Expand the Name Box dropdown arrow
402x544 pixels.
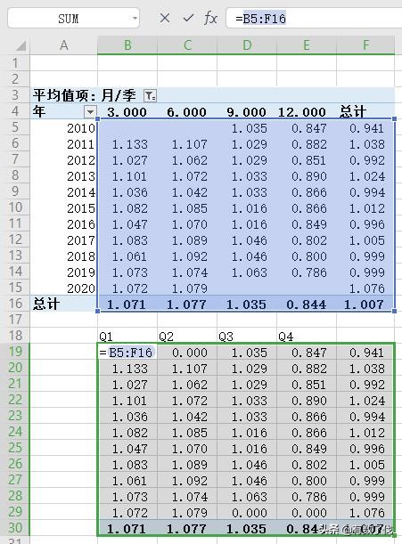[135, 18]
